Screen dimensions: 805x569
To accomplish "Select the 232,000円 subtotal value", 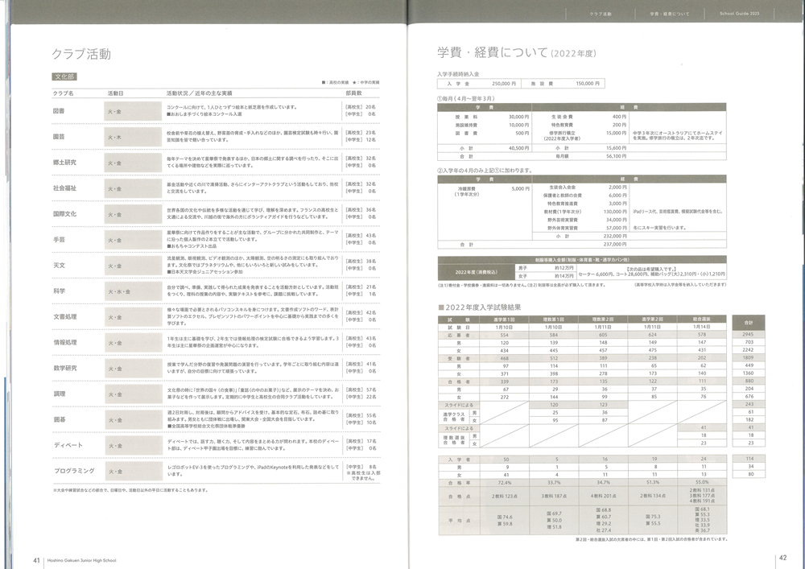I will [x=615, y=236].
